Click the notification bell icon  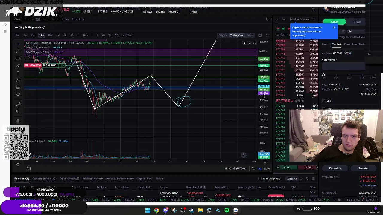point(267,19)
